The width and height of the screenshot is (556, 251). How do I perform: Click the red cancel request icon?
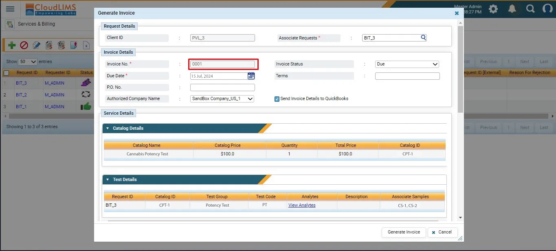pos(24,45)
